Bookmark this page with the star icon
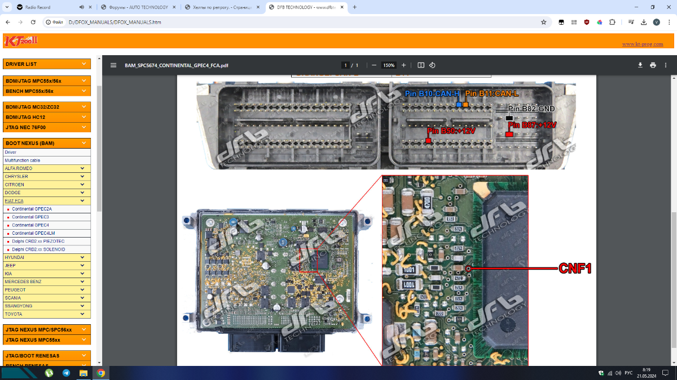Viewport: 677px width, 380px height. (543, 22)
